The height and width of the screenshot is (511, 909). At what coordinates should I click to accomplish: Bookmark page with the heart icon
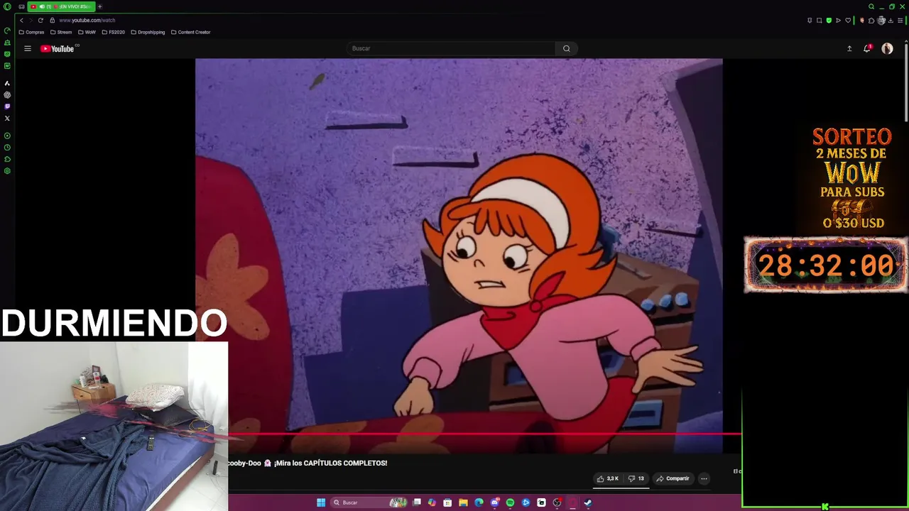pos(848,20)
